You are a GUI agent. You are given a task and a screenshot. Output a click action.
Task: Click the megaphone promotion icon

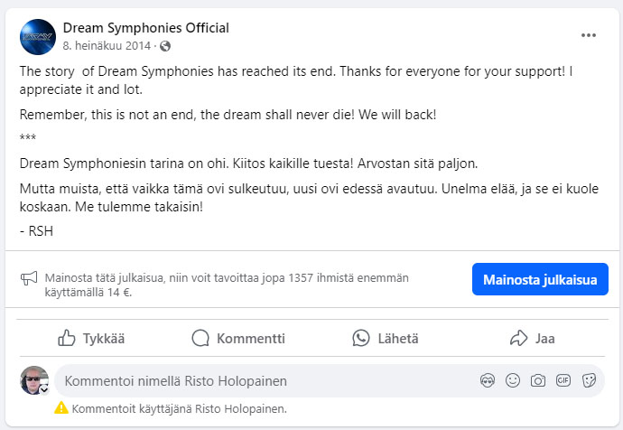[x=29, y=278]
